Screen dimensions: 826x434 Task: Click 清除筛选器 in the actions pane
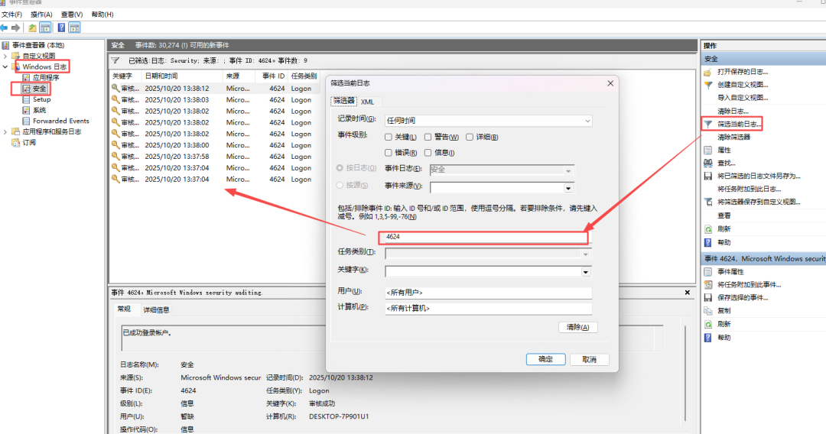point(733,138)
